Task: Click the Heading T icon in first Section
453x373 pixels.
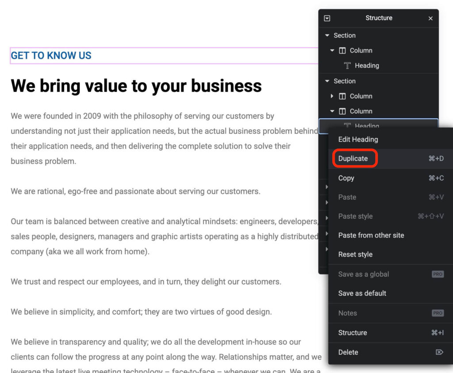Action: (x=347, y=66)
